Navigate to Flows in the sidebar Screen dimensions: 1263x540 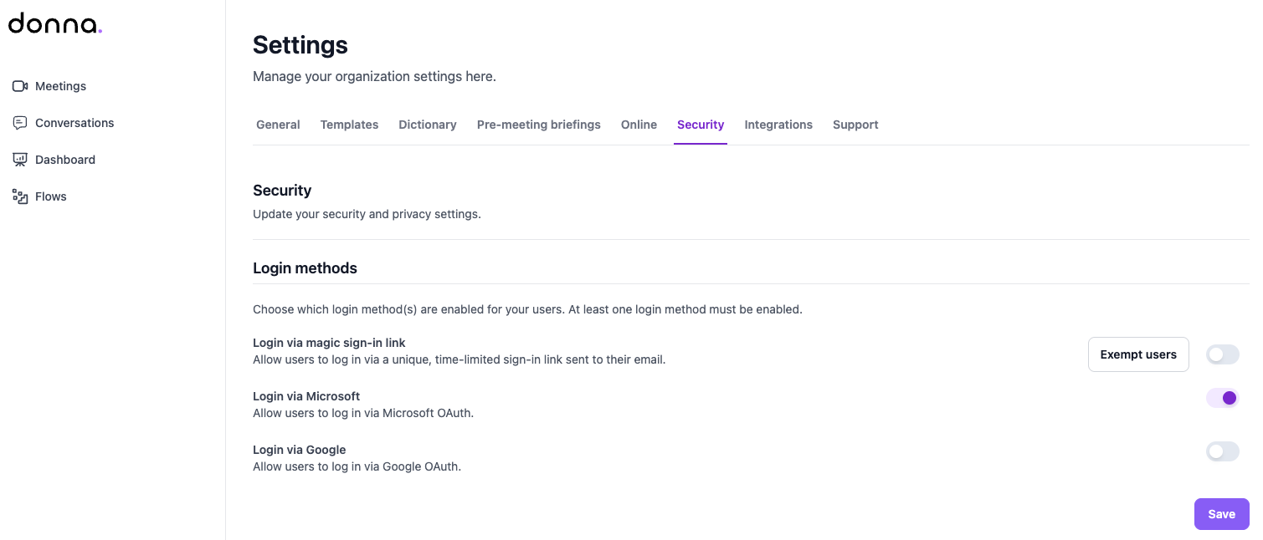[51, 196]
